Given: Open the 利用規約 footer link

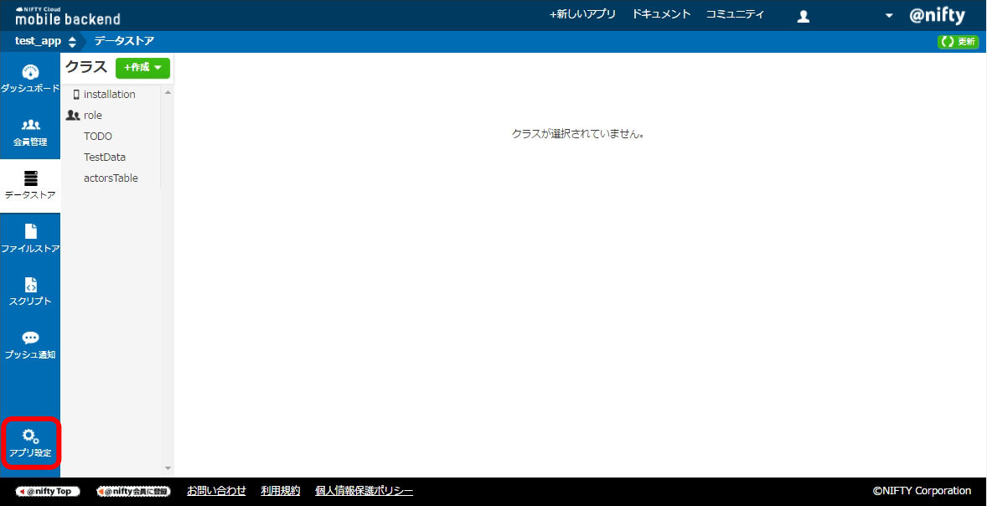Looking at the screenshot, I should tap(280, 490).
